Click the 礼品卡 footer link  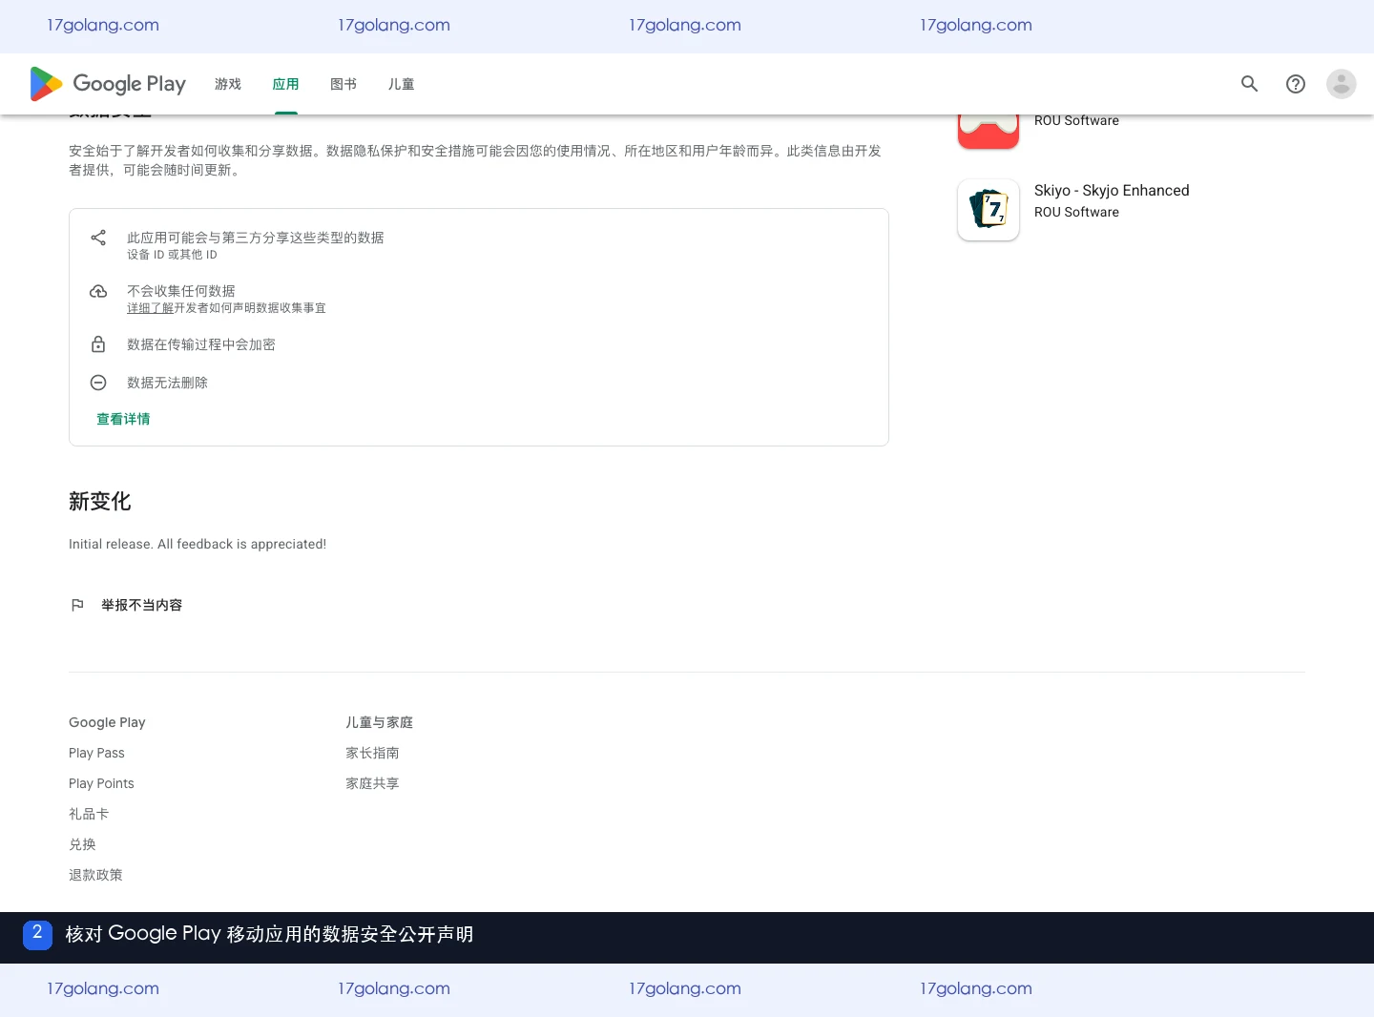coord(89,814)
